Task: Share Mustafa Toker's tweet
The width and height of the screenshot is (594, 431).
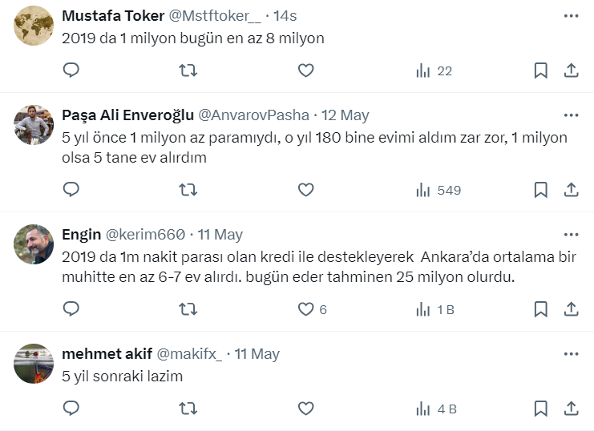Action: pyautogui.click(x=571, y=70)
